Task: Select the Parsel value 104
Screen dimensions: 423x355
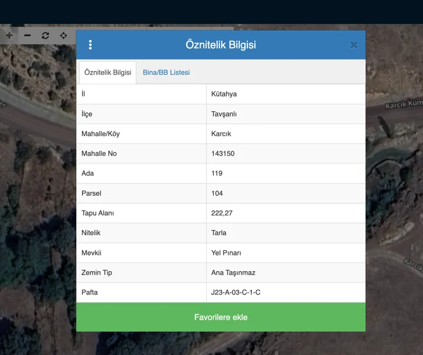Action: [217, 193]
